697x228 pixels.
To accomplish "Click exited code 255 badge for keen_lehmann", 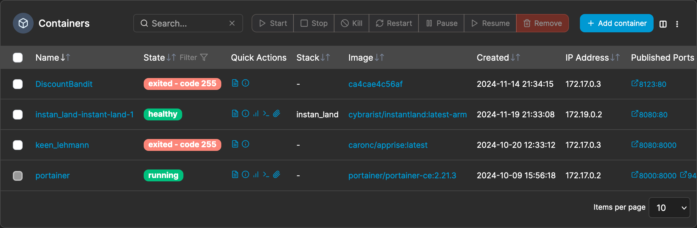I will (183, 145).
